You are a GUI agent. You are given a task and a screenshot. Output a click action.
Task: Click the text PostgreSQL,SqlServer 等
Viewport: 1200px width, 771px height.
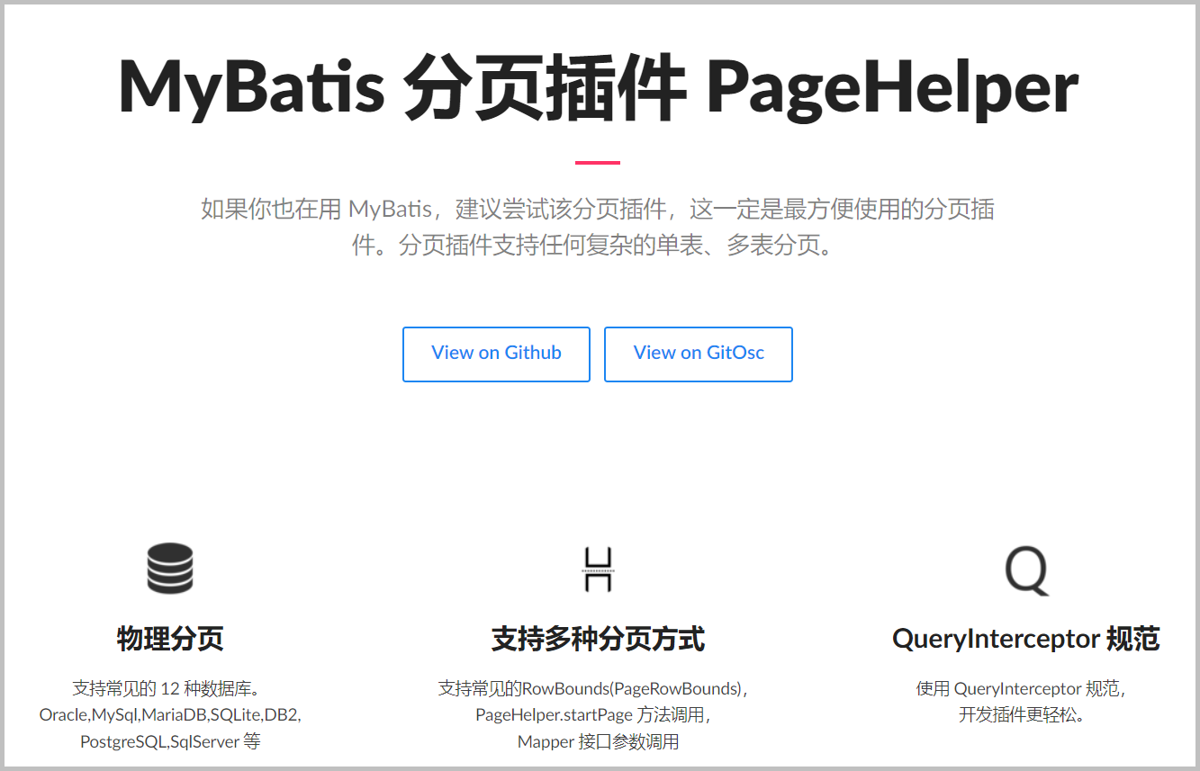tap(170, 742)
